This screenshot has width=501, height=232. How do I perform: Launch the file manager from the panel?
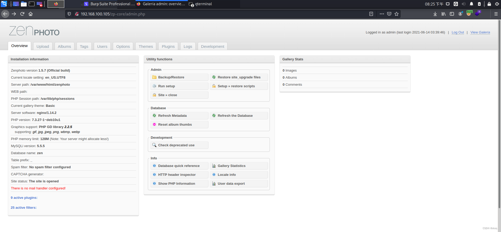(24, 4)
